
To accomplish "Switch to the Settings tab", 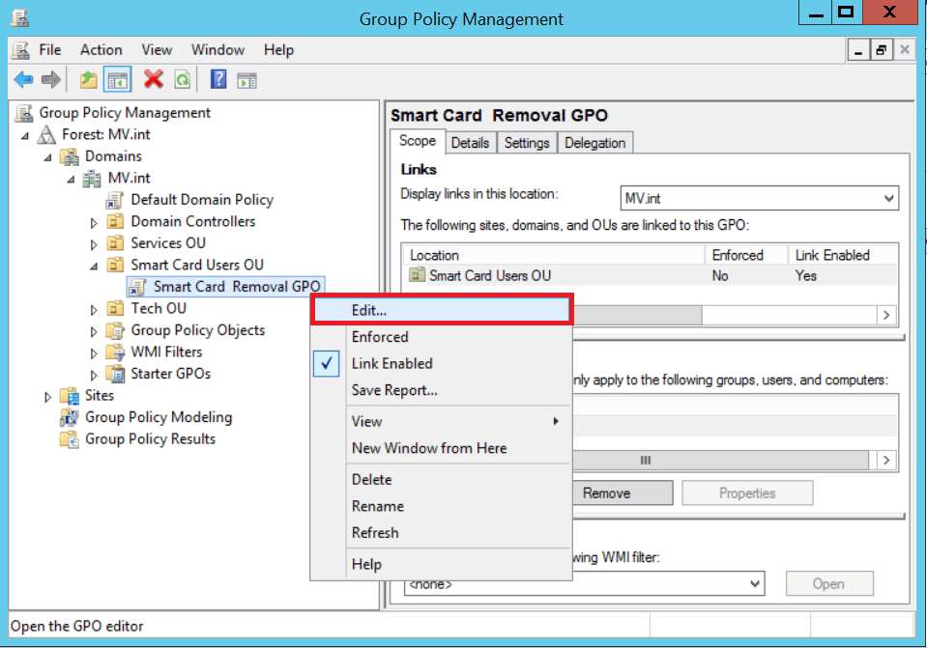I will pos(527,142).
